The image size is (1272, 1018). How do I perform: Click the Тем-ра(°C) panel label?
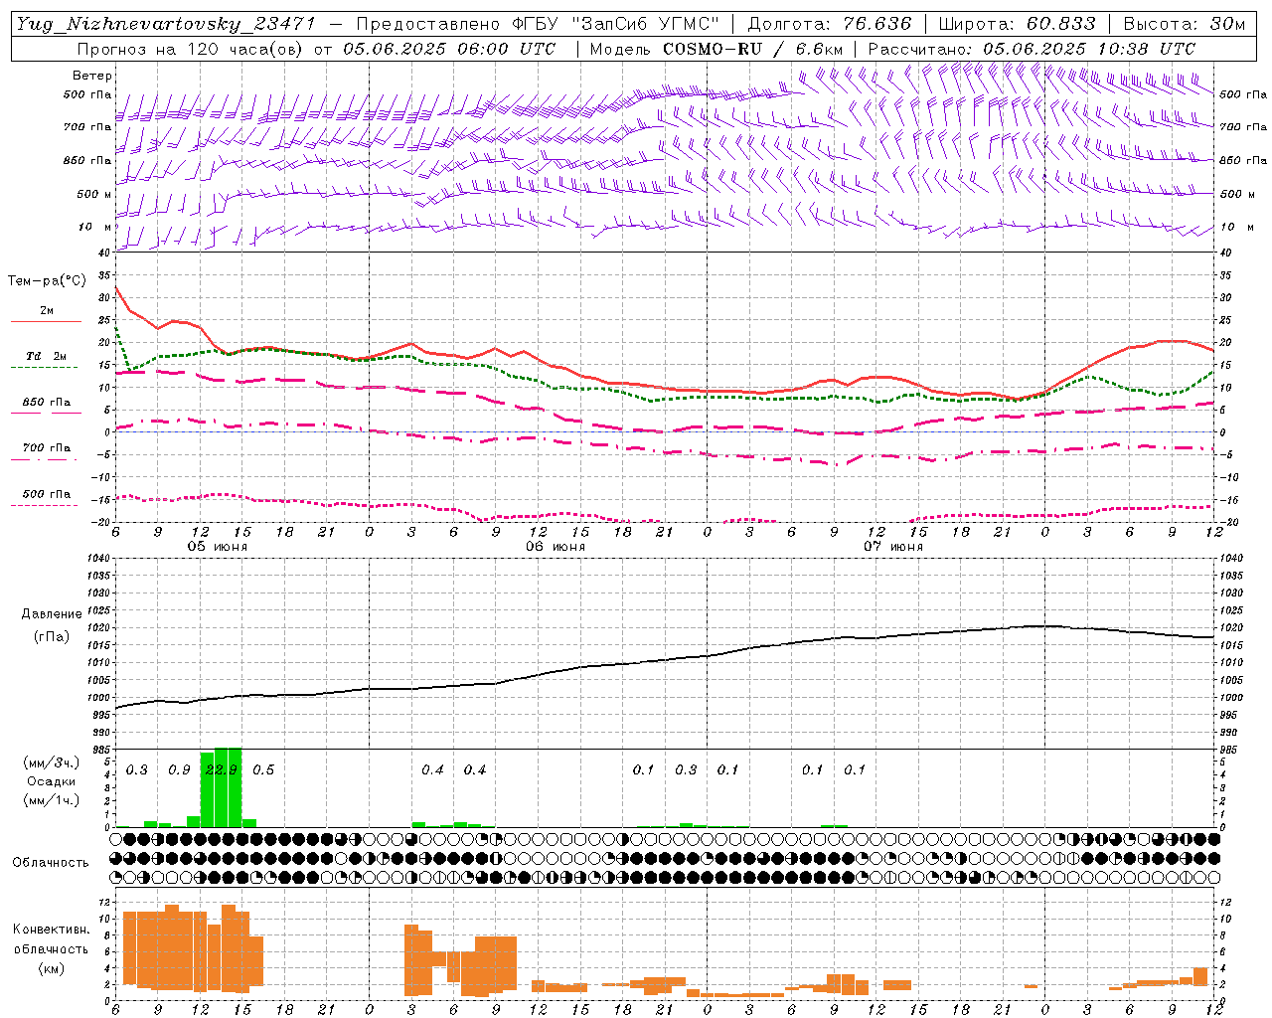coord(47,281)
